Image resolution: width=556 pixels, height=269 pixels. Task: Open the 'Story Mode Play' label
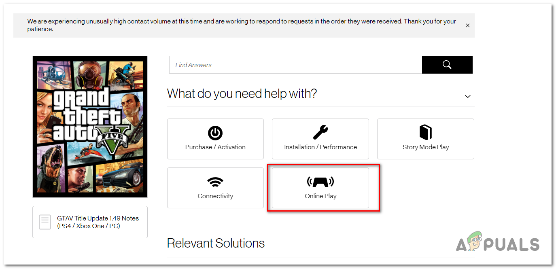point(426,147)
